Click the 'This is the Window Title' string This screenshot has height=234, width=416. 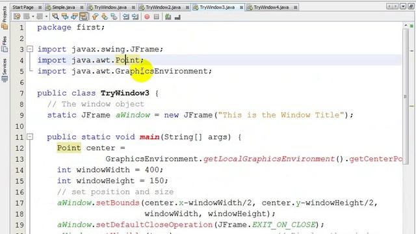pos(281,115)
